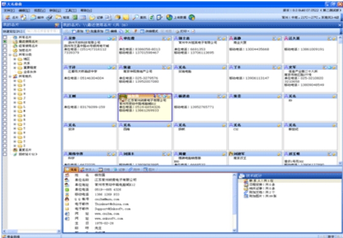Tick the 加密名片 checkbox
This screenshot has height=238, width=343.
[x=5, y=50]
